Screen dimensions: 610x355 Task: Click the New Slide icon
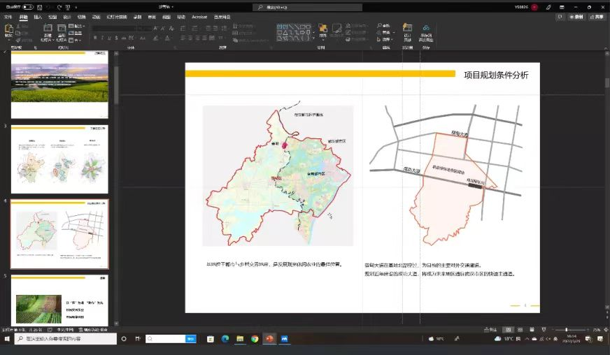click(48, 29)
